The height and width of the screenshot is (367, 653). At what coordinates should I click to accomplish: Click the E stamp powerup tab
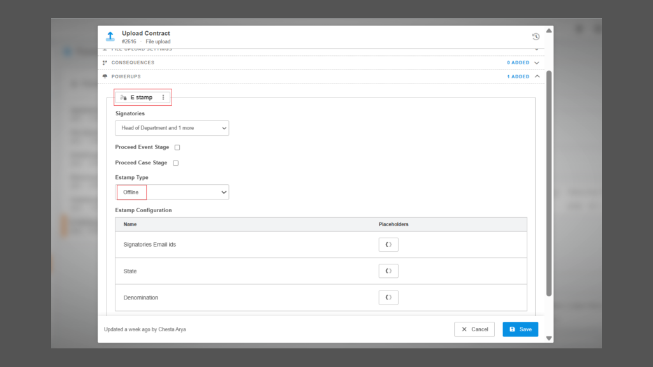(141, 97)
